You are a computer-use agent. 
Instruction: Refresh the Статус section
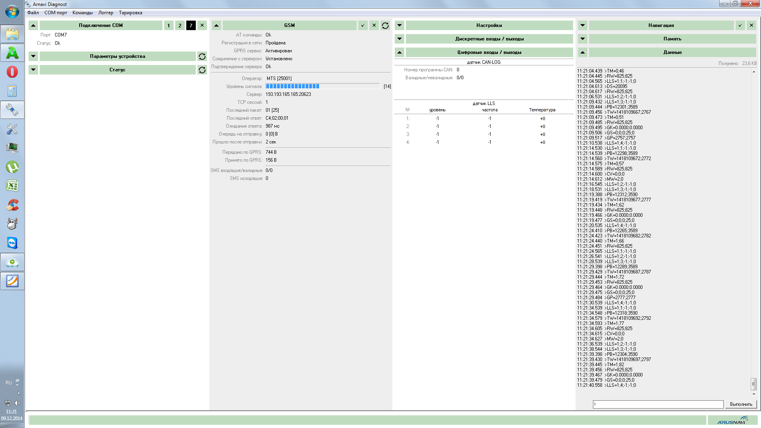pyautogui.click(x=202, y=70)
